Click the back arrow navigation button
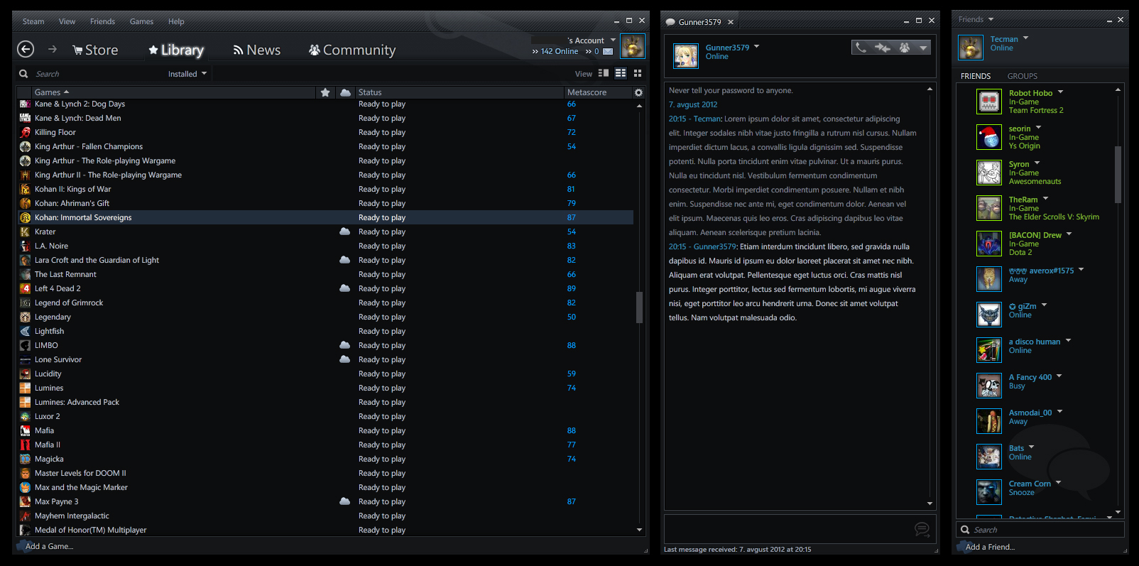The width and height of the screenshot is (1139, 566). (26, 49)
